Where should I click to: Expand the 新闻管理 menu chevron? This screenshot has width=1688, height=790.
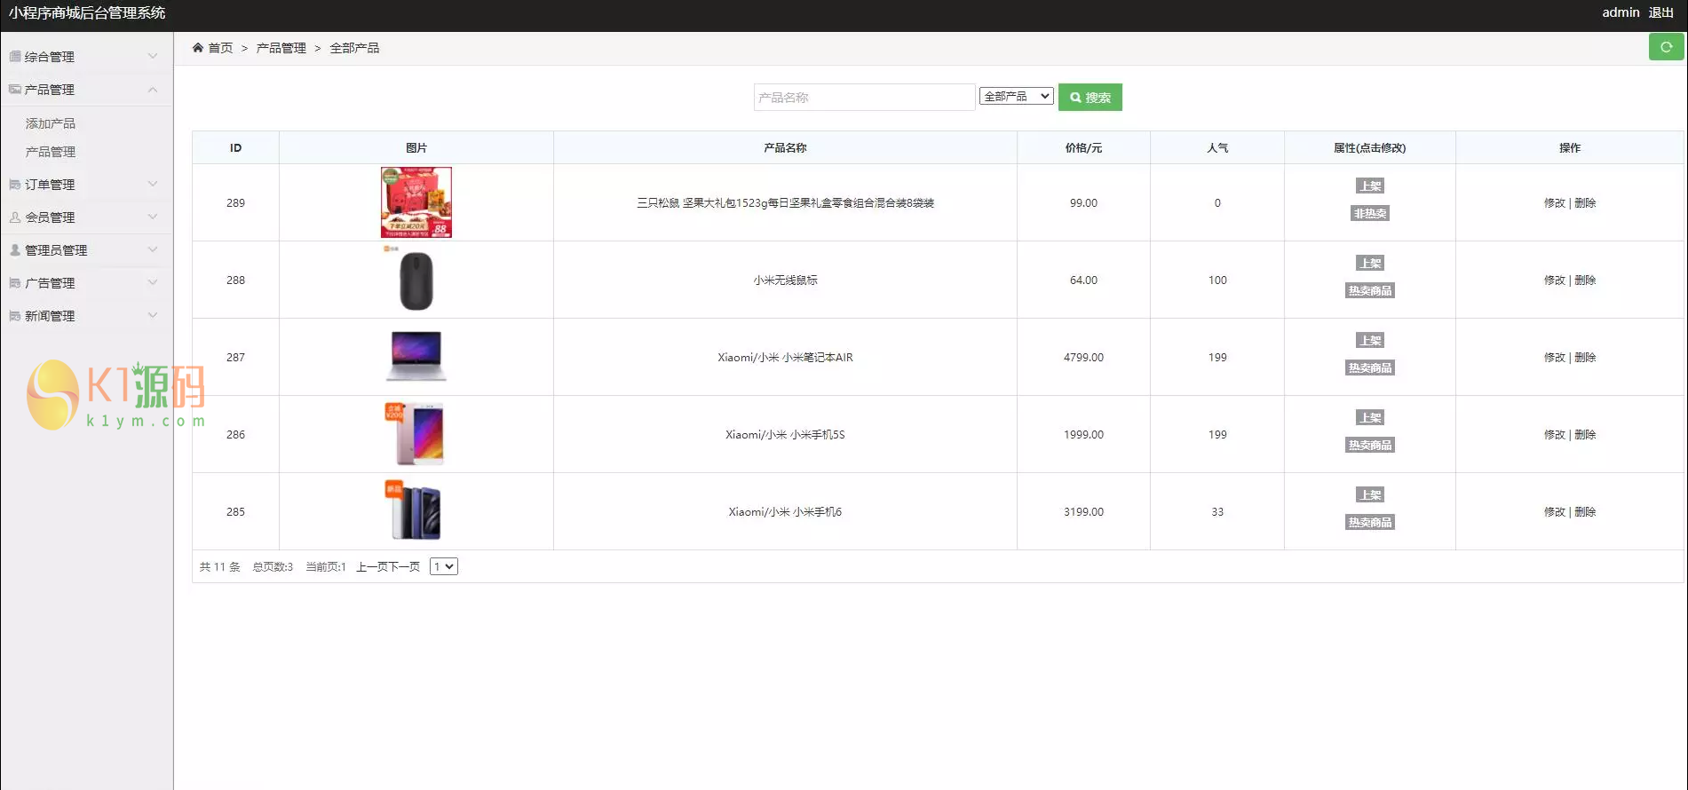click(153, 315)
